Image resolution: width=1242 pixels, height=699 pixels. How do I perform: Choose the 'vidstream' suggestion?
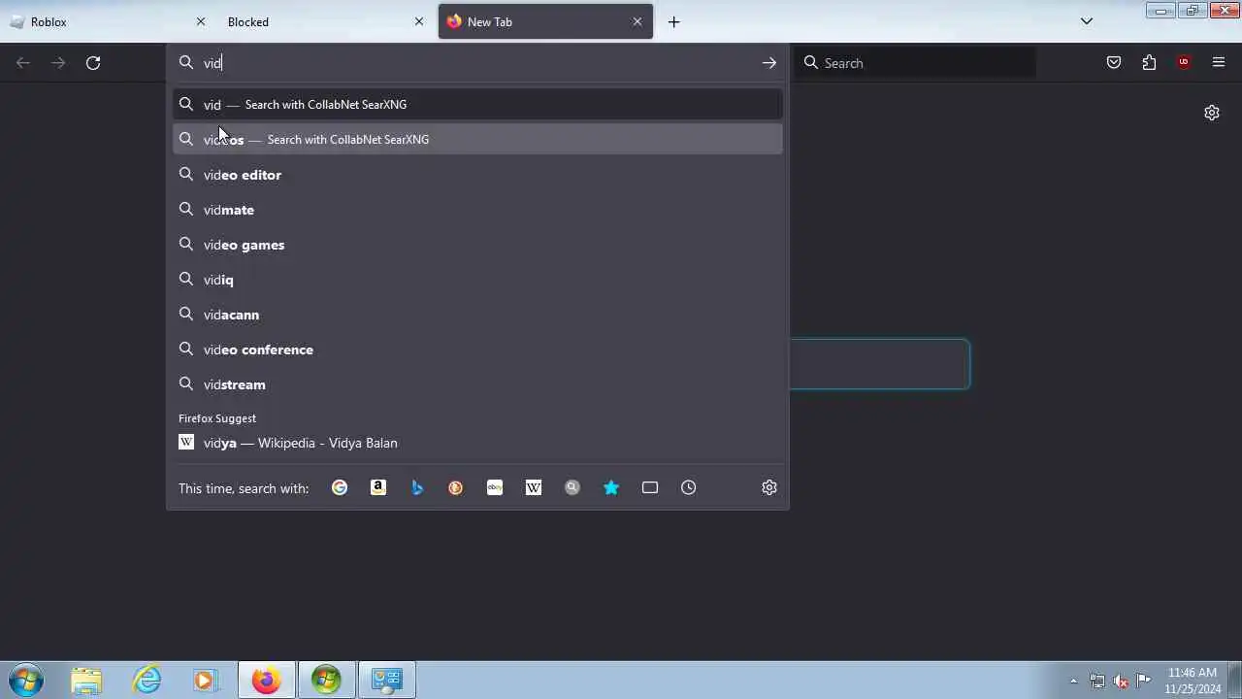tap(477, 384)
